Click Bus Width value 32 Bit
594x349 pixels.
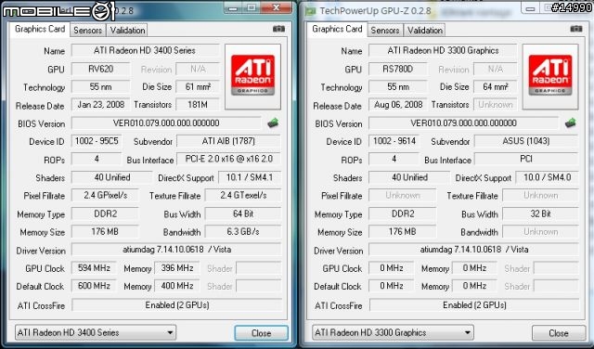[540, 213]
